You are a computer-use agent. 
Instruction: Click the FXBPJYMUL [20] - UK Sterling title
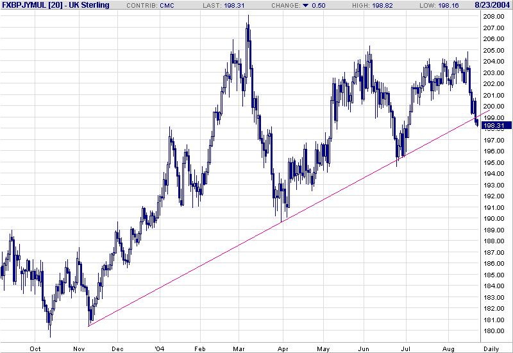[x=56, y=5]
